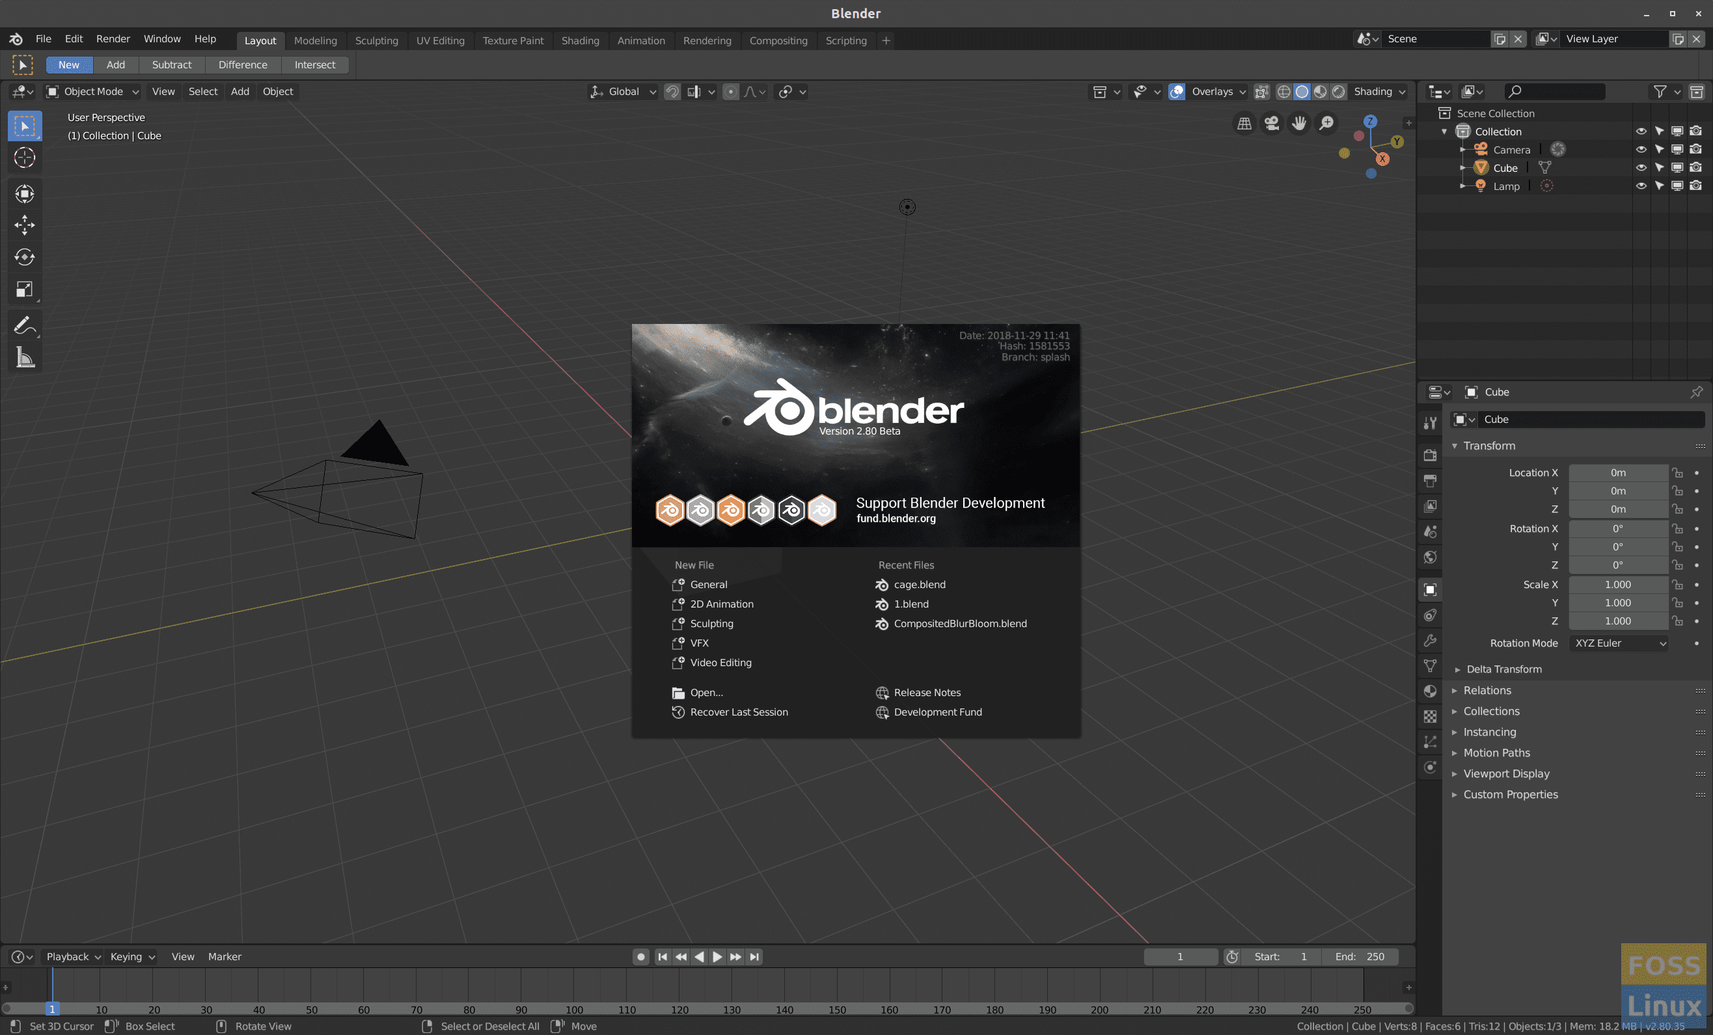Click the Blender logo menu icon
Screen dimensions: 1713x1035
tap(16, 39)
